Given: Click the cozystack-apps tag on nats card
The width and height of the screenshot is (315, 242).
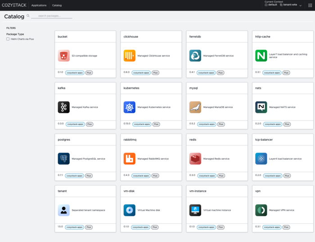Looking at the screenshot, I should pyautogui.click(x=272, y=124).
